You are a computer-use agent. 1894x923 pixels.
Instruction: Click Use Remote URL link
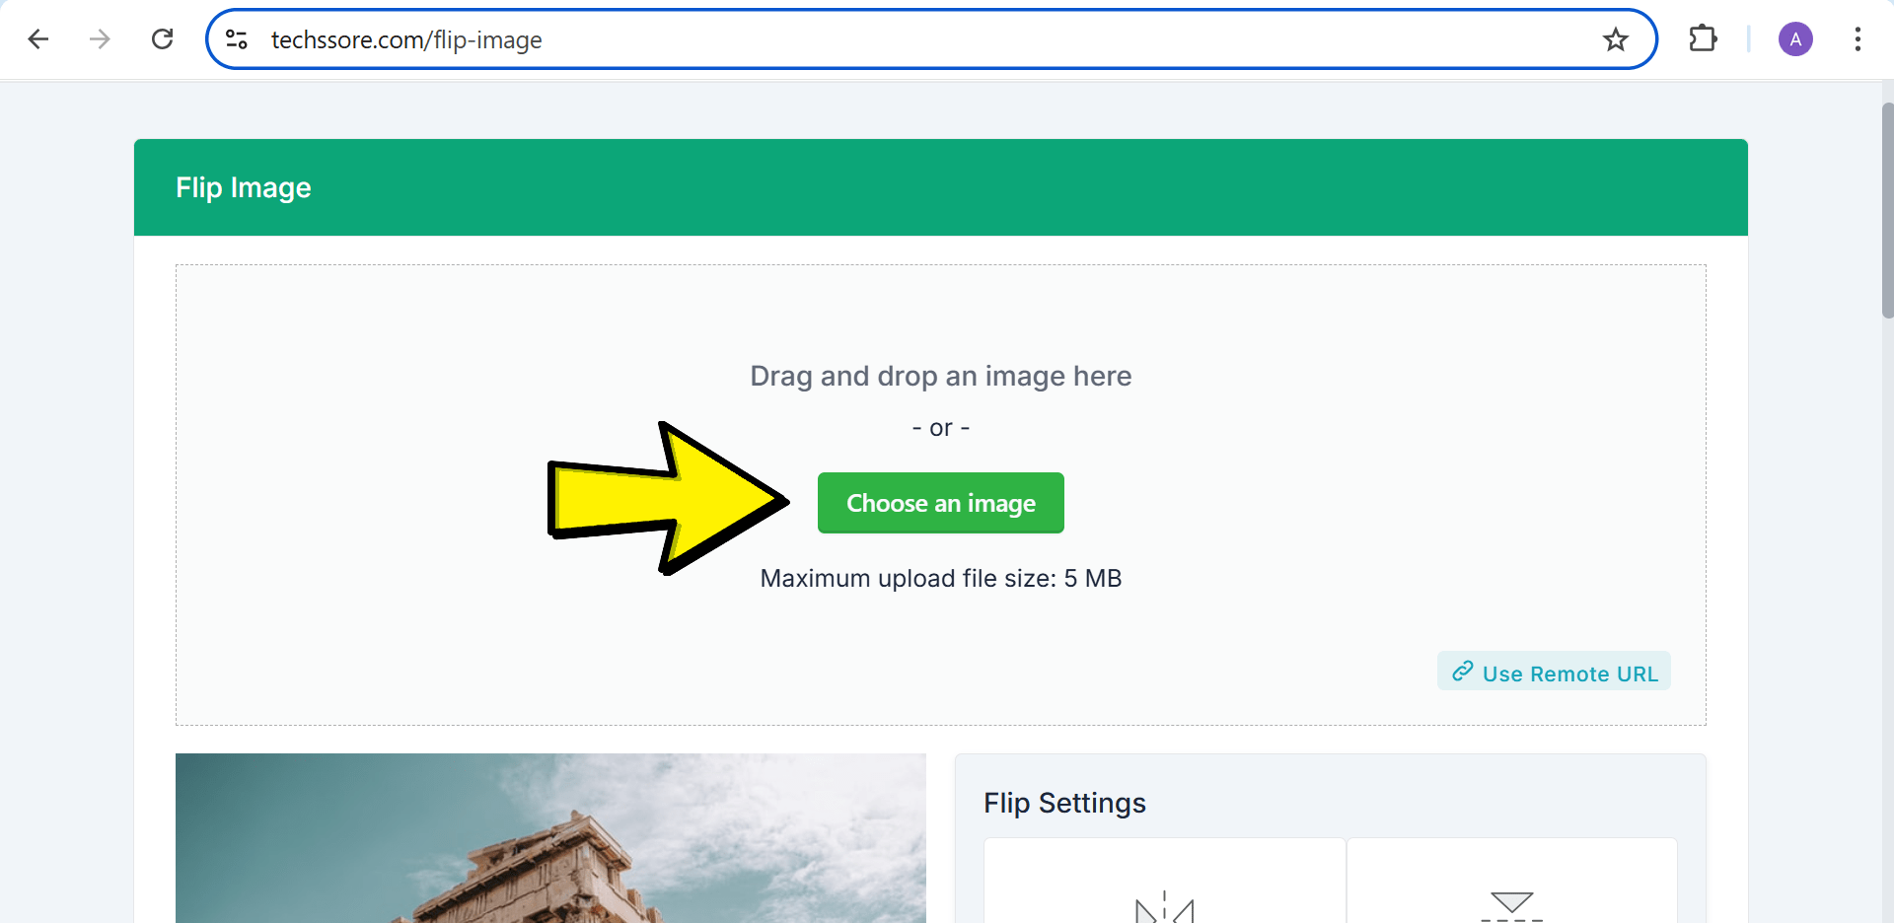[x=1554, y=673]
